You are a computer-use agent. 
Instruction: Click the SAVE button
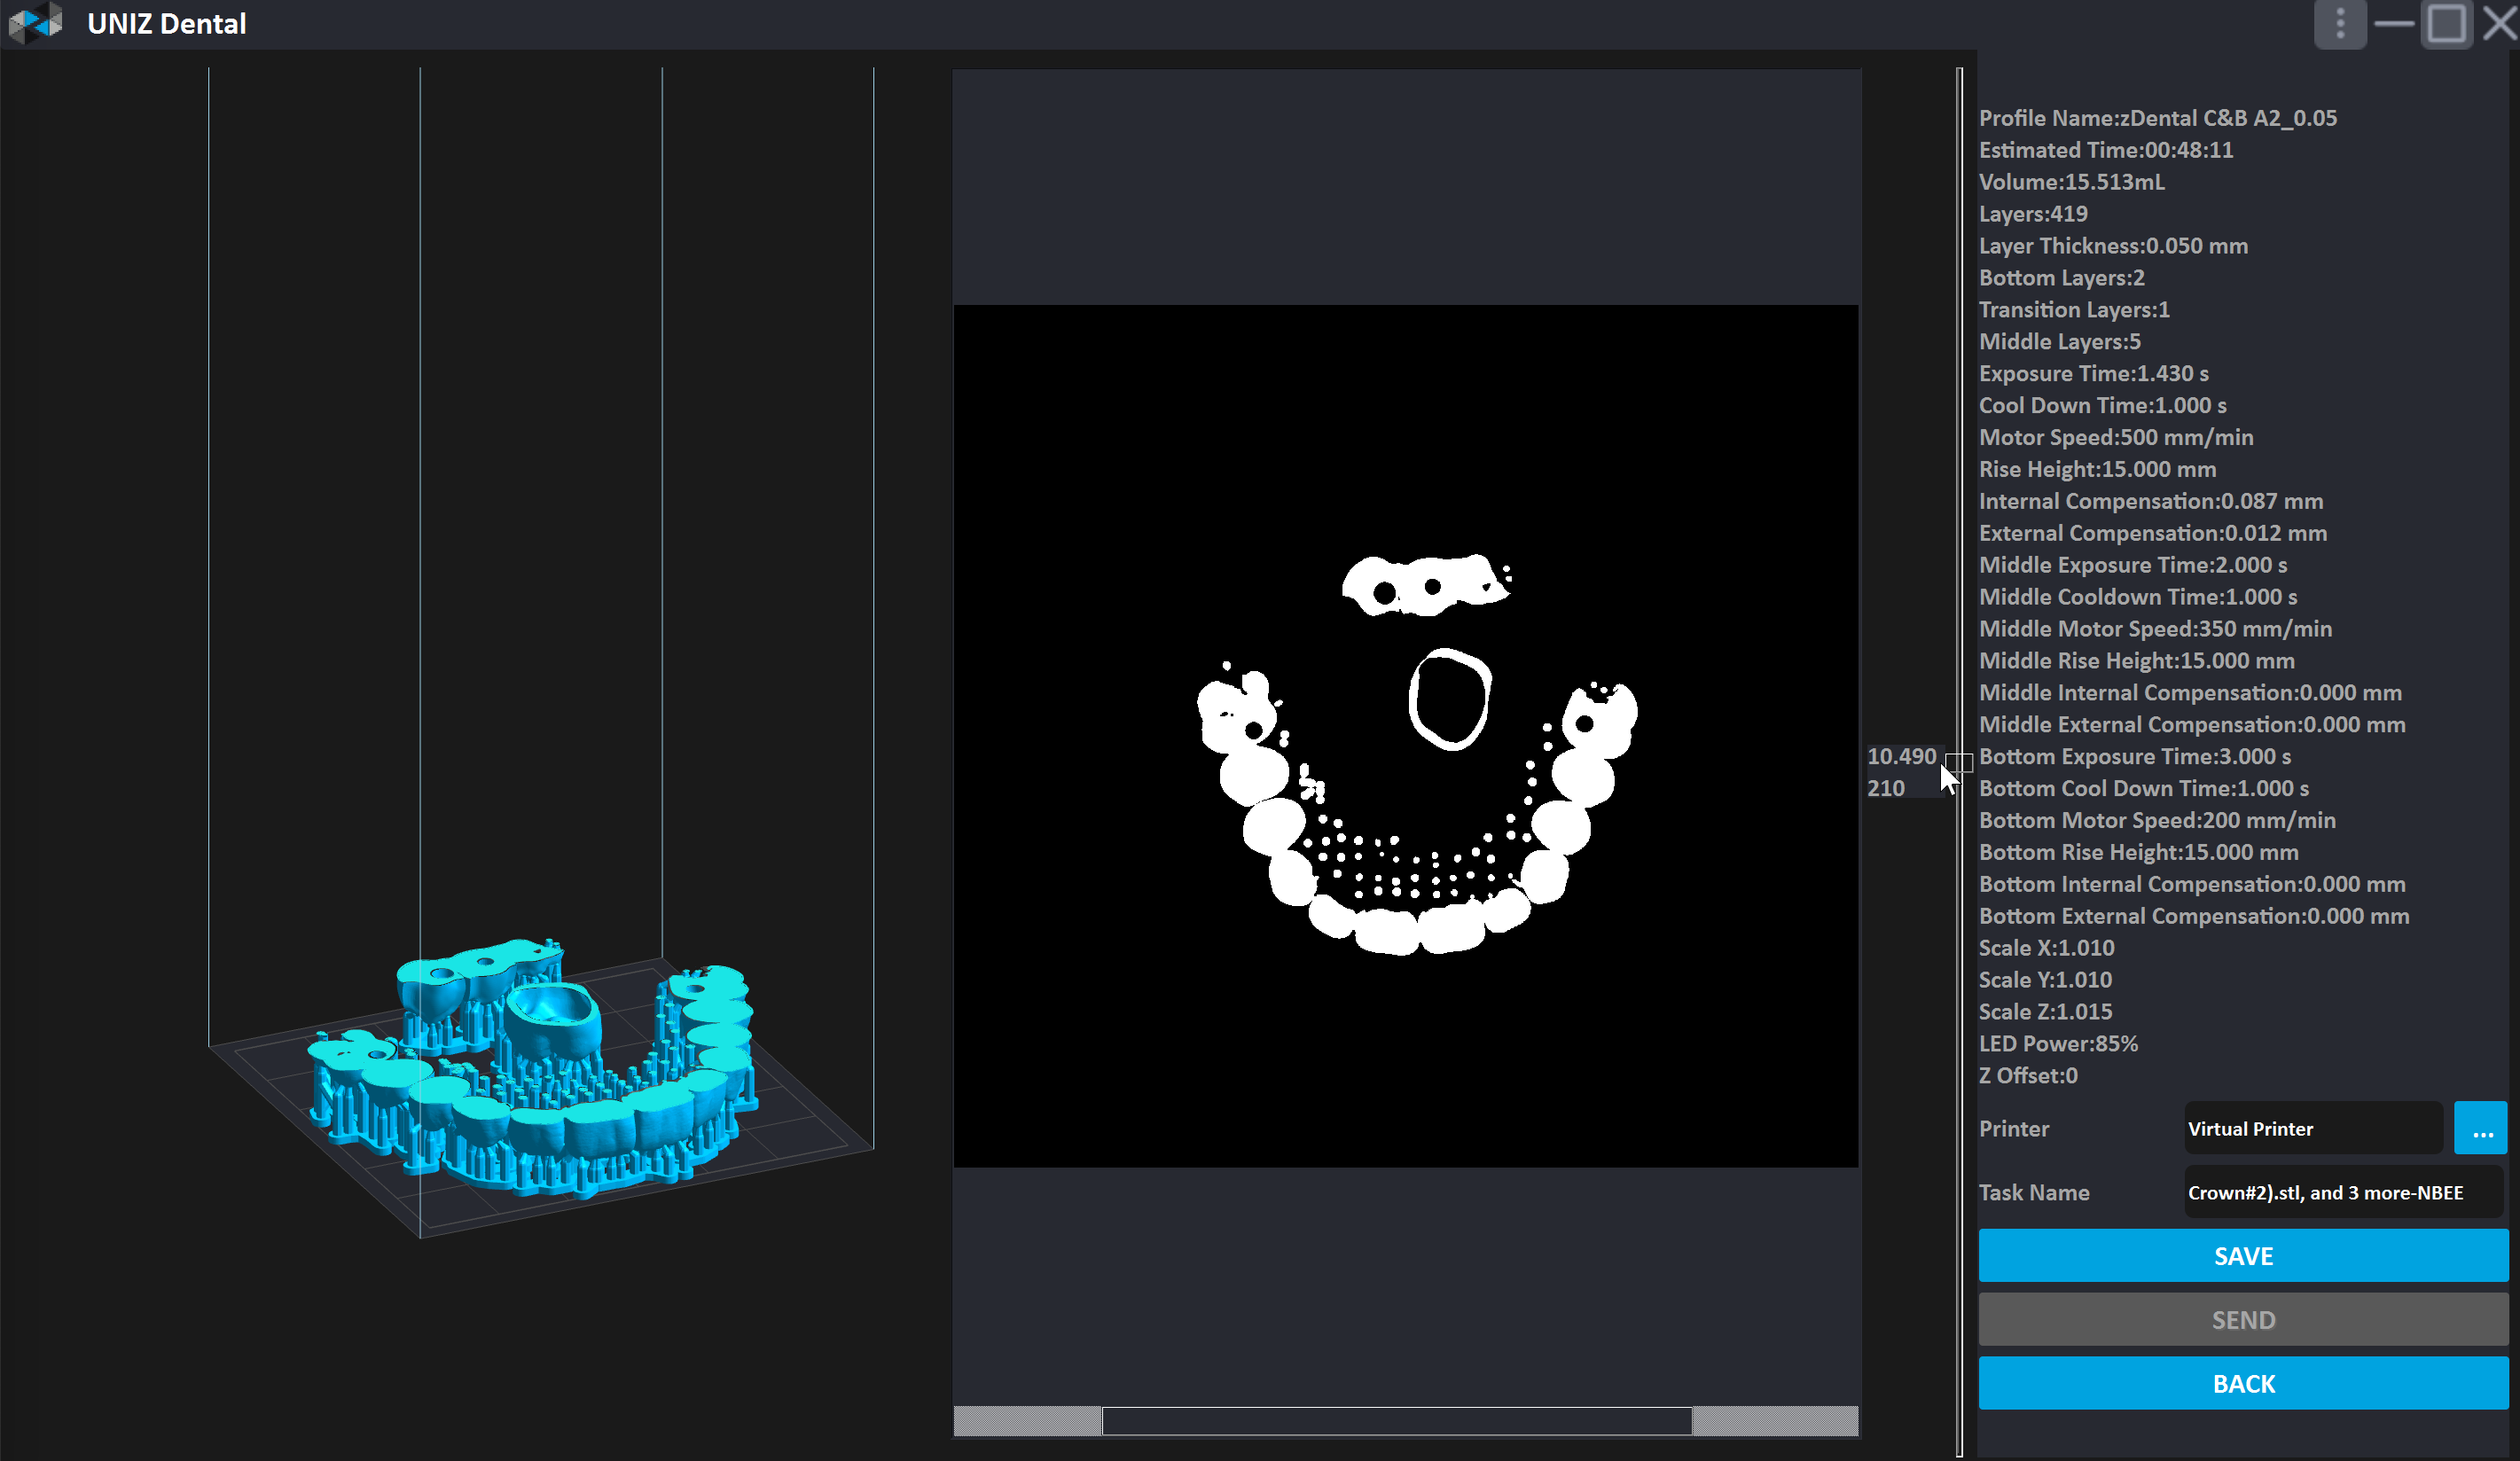[2243, 1256]
